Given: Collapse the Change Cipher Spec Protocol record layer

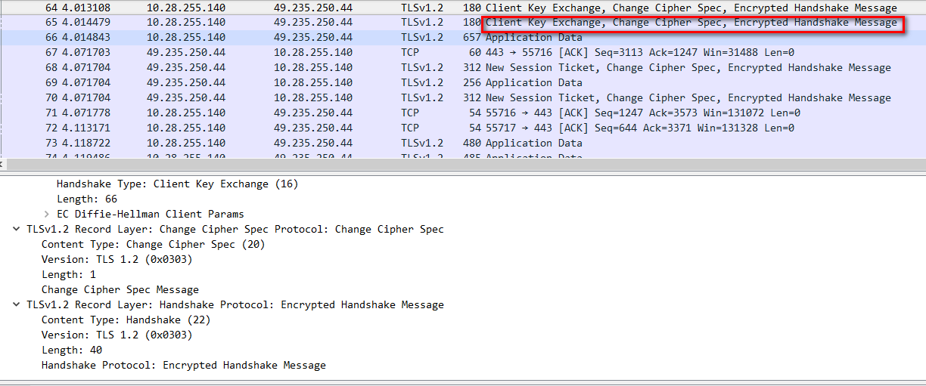Looking at the screenshot, I should [x=17, y=229].
